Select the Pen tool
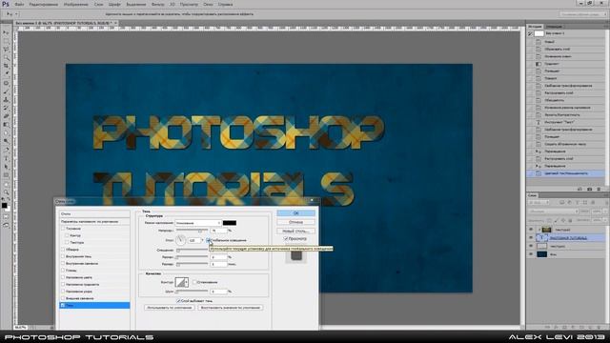 tap(6, 150)
